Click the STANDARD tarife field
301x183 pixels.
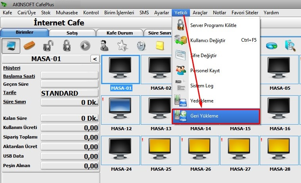pos(69,93)
